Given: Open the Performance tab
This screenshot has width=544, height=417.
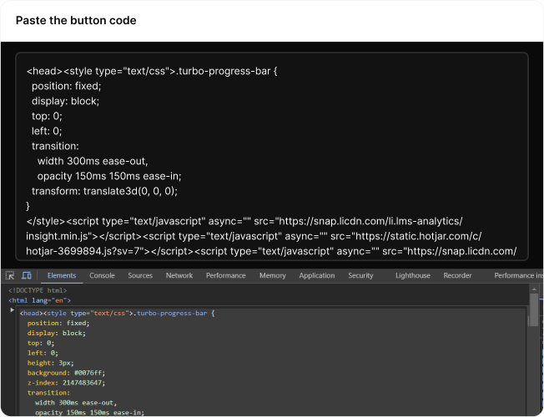Looking at the screenshot, I should pyautogui.click(x=226, y=276).
